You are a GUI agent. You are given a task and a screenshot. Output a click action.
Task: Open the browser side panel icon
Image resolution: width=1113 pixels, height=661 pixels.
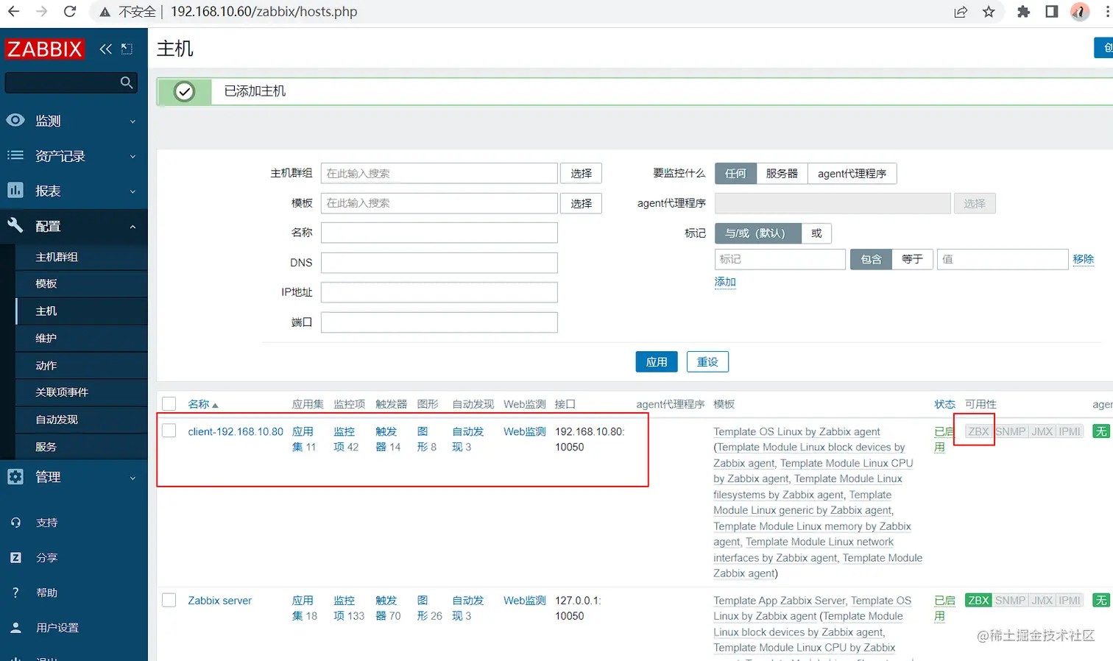(x=1052, y=12)
